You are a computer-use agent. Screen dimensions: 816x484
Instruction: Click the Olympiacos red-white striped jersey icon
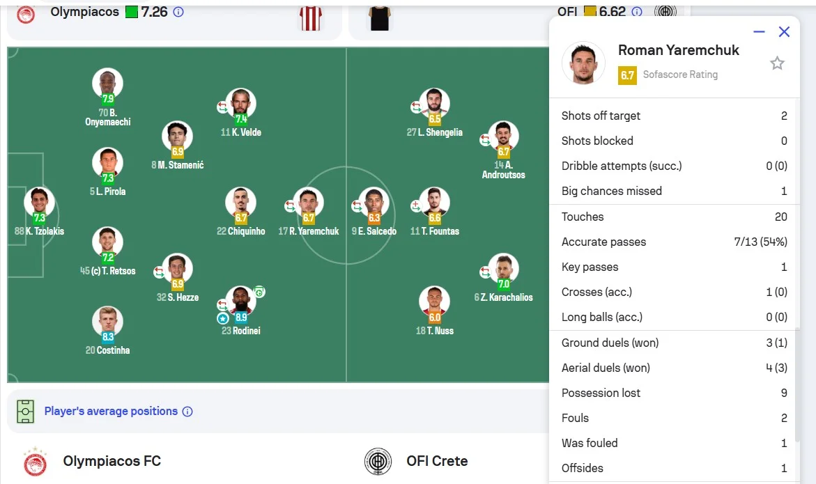(x=310, y=17)
